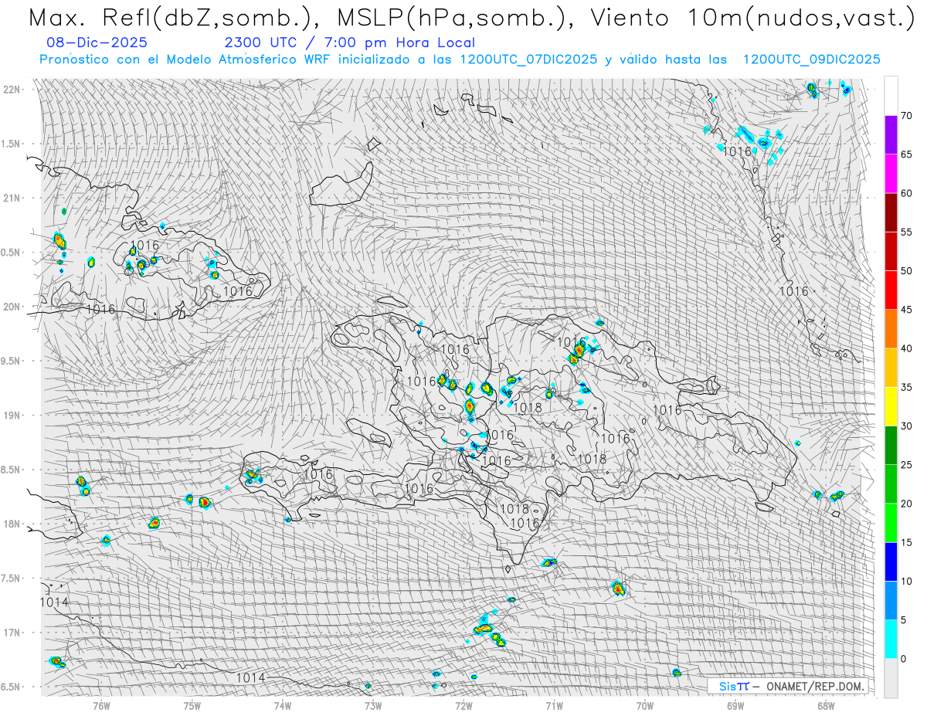Select the gold 35-40 dBZ legend band

click(891, 368)
